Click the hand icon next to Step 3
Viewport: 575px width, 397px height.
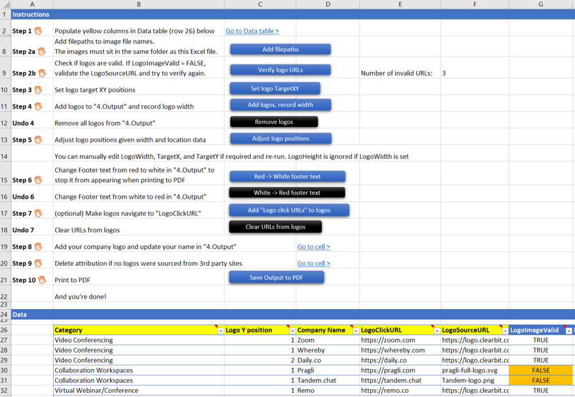tap(38, 89)
